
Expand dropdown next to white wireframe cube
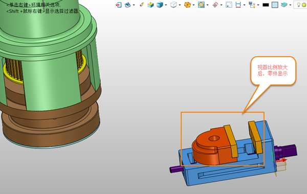pos(180,5)
